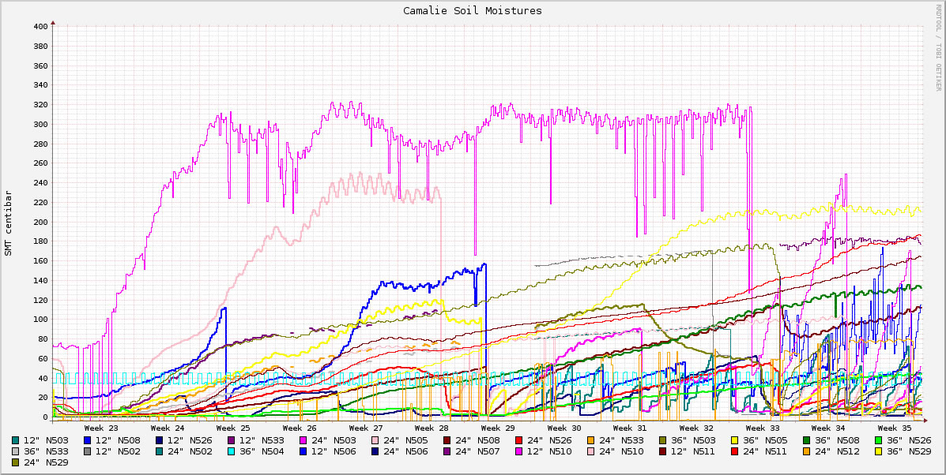This screenshot has width=946, height=475.
Task: Click the 12" N511 dark red swatch
Action: tap(663, 451)
